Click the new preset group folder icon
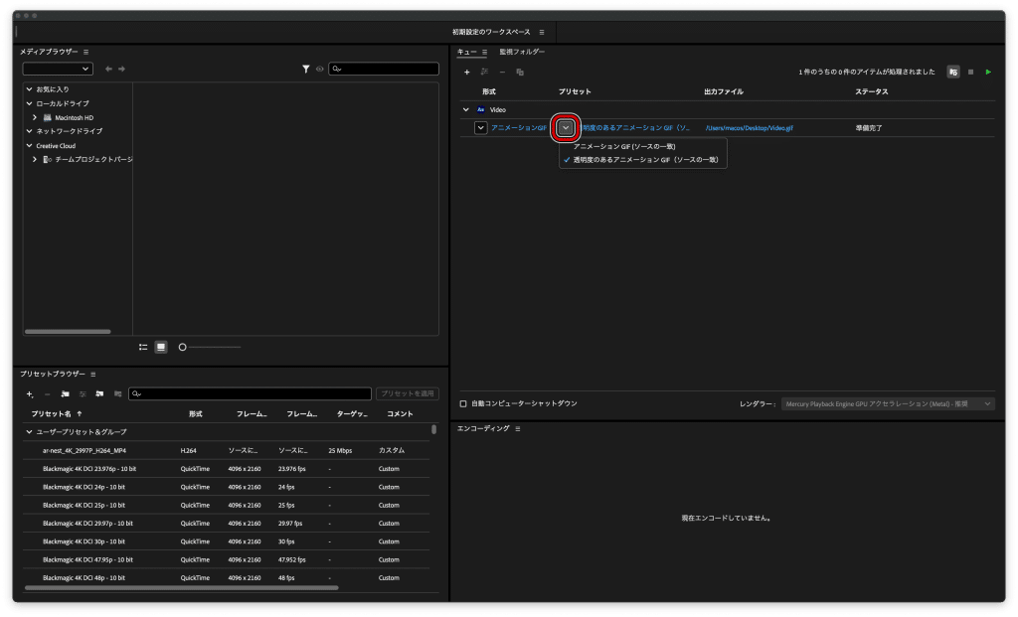Screen dimensions: 1018x617 [x=65, y=394]
